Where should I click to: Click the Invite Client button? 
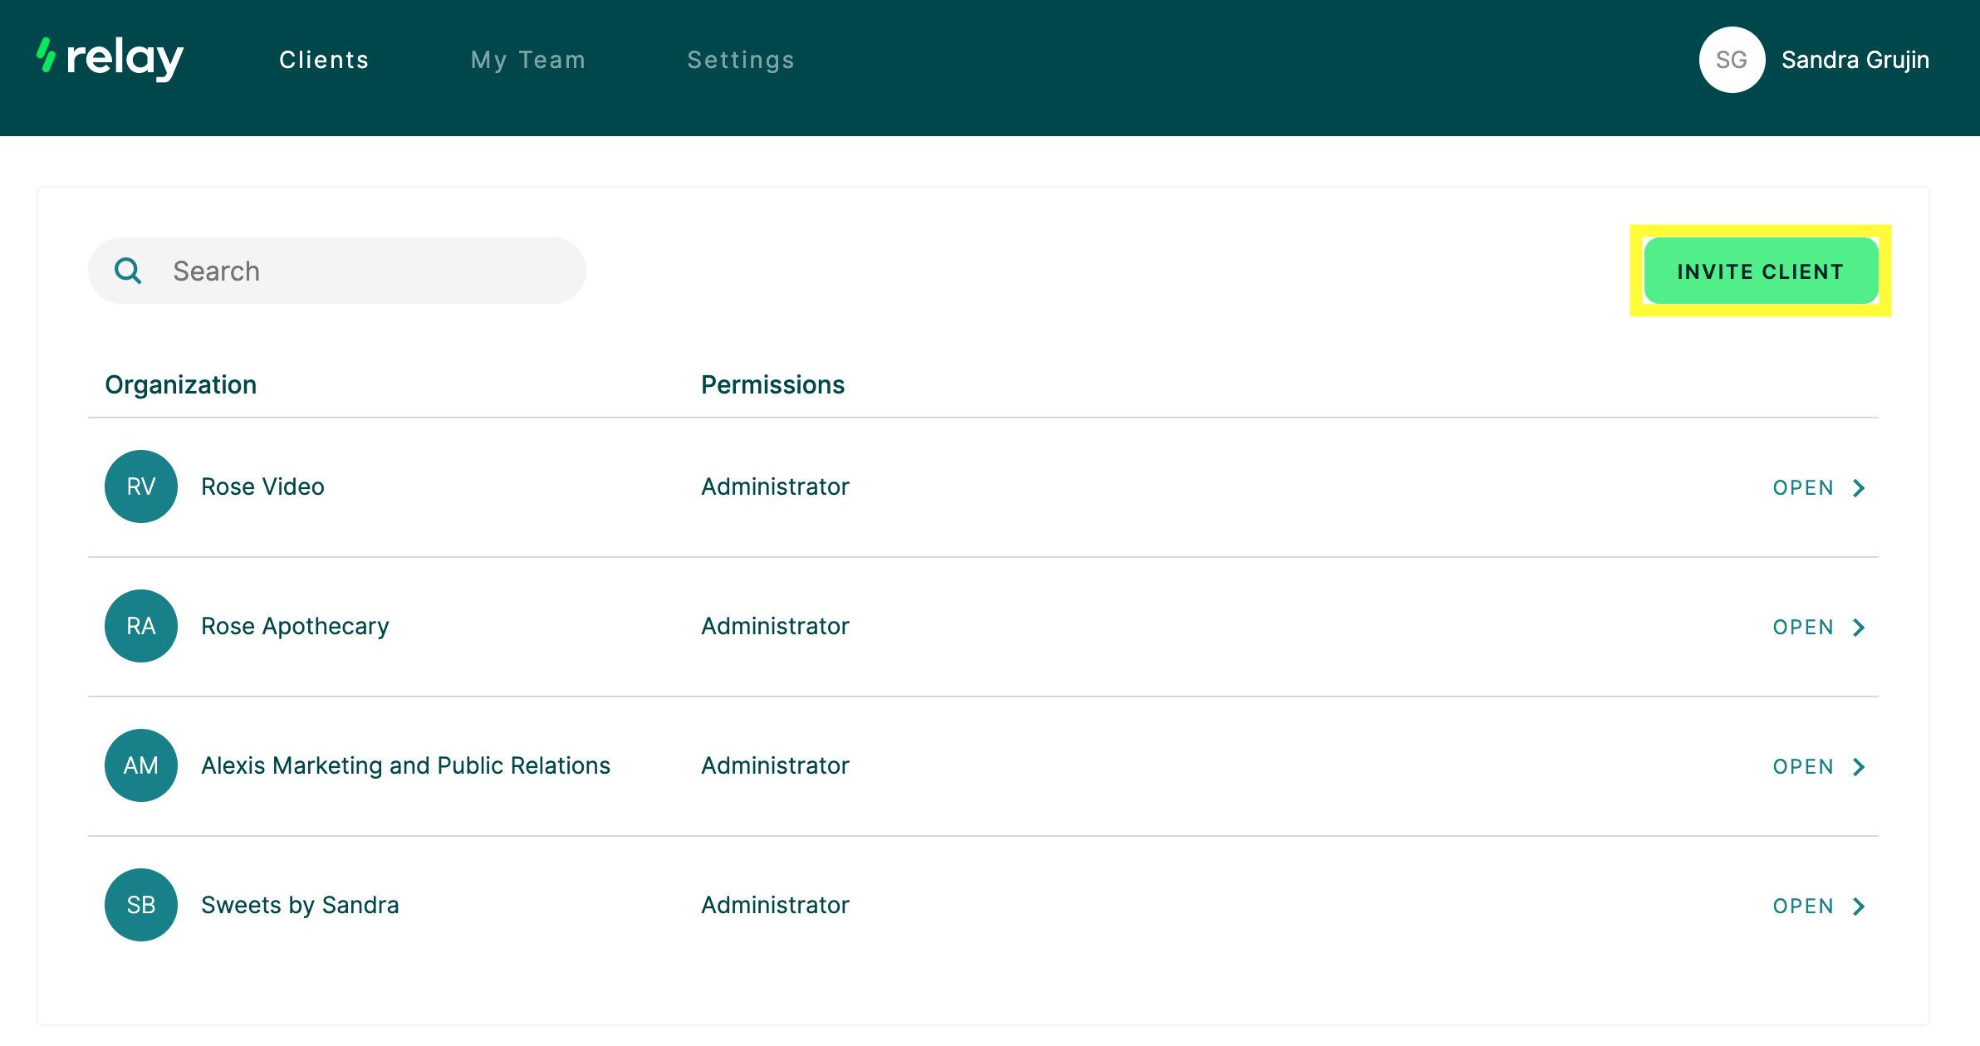[1761, 271]
